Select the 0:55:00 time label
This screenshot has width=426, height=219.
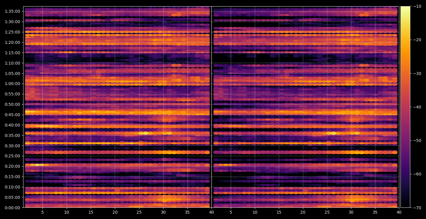pyautogui.click(x=12, y=94)
